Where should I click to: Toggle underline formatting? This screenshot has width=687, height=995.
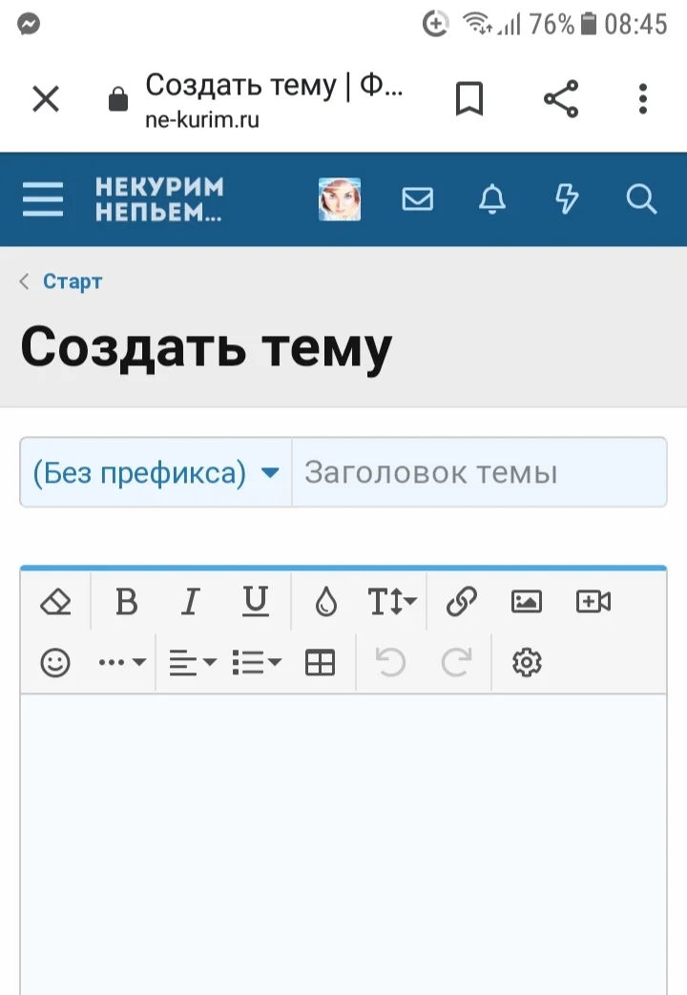(x=256, y=601)
